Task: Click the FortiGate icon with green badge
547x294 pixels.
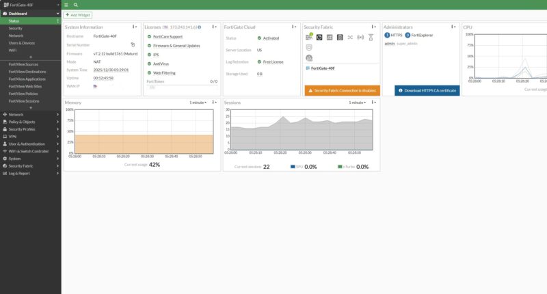Action: pos(309,37)
